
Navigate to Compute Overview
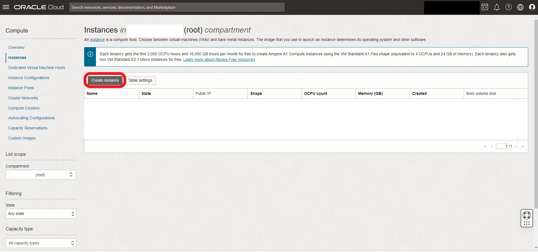point(16,47)
